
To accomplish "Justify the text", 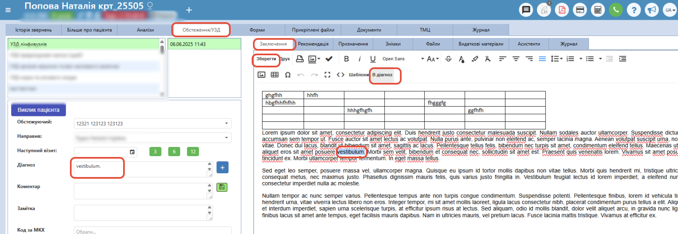I will (542, 59).
